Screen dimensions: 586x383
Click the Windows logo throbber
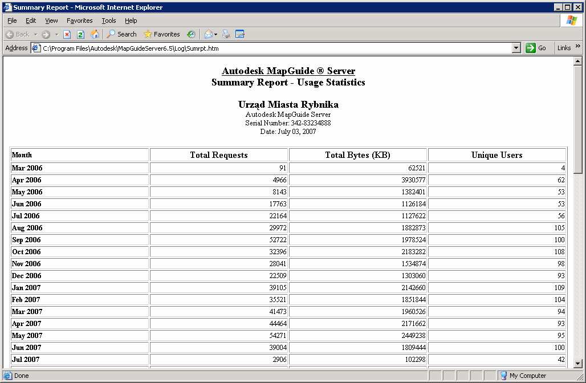571,21
